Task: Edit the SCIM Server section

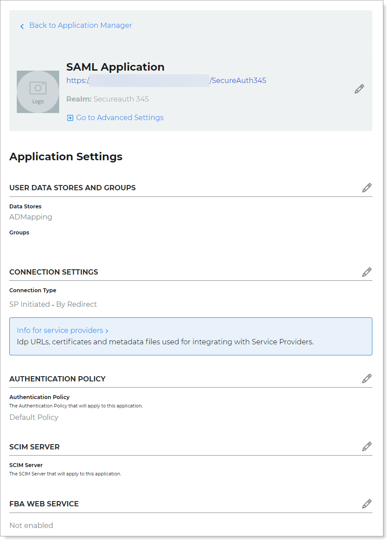Action: (367, 446)
